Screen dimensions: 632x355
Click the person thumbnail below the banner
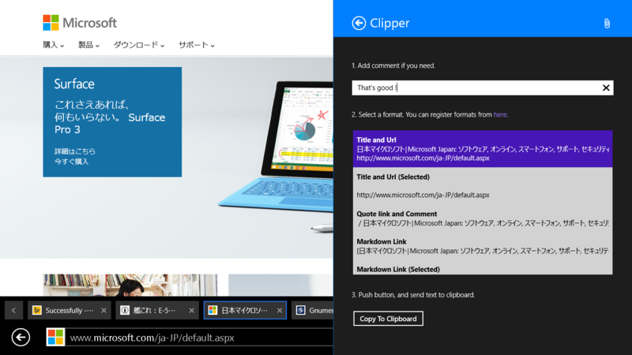click(130, 285)
